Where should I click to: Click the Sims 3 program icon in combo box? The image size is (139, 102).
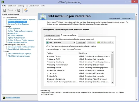pyautogui.click(x=48, y=43)
